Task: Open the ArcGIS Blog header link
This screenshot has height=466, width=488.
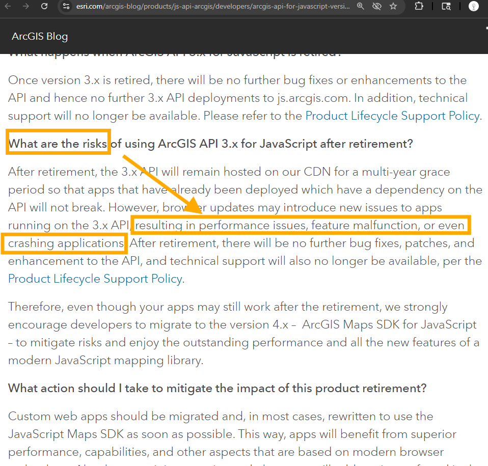Action: click(x=40, y=36)
